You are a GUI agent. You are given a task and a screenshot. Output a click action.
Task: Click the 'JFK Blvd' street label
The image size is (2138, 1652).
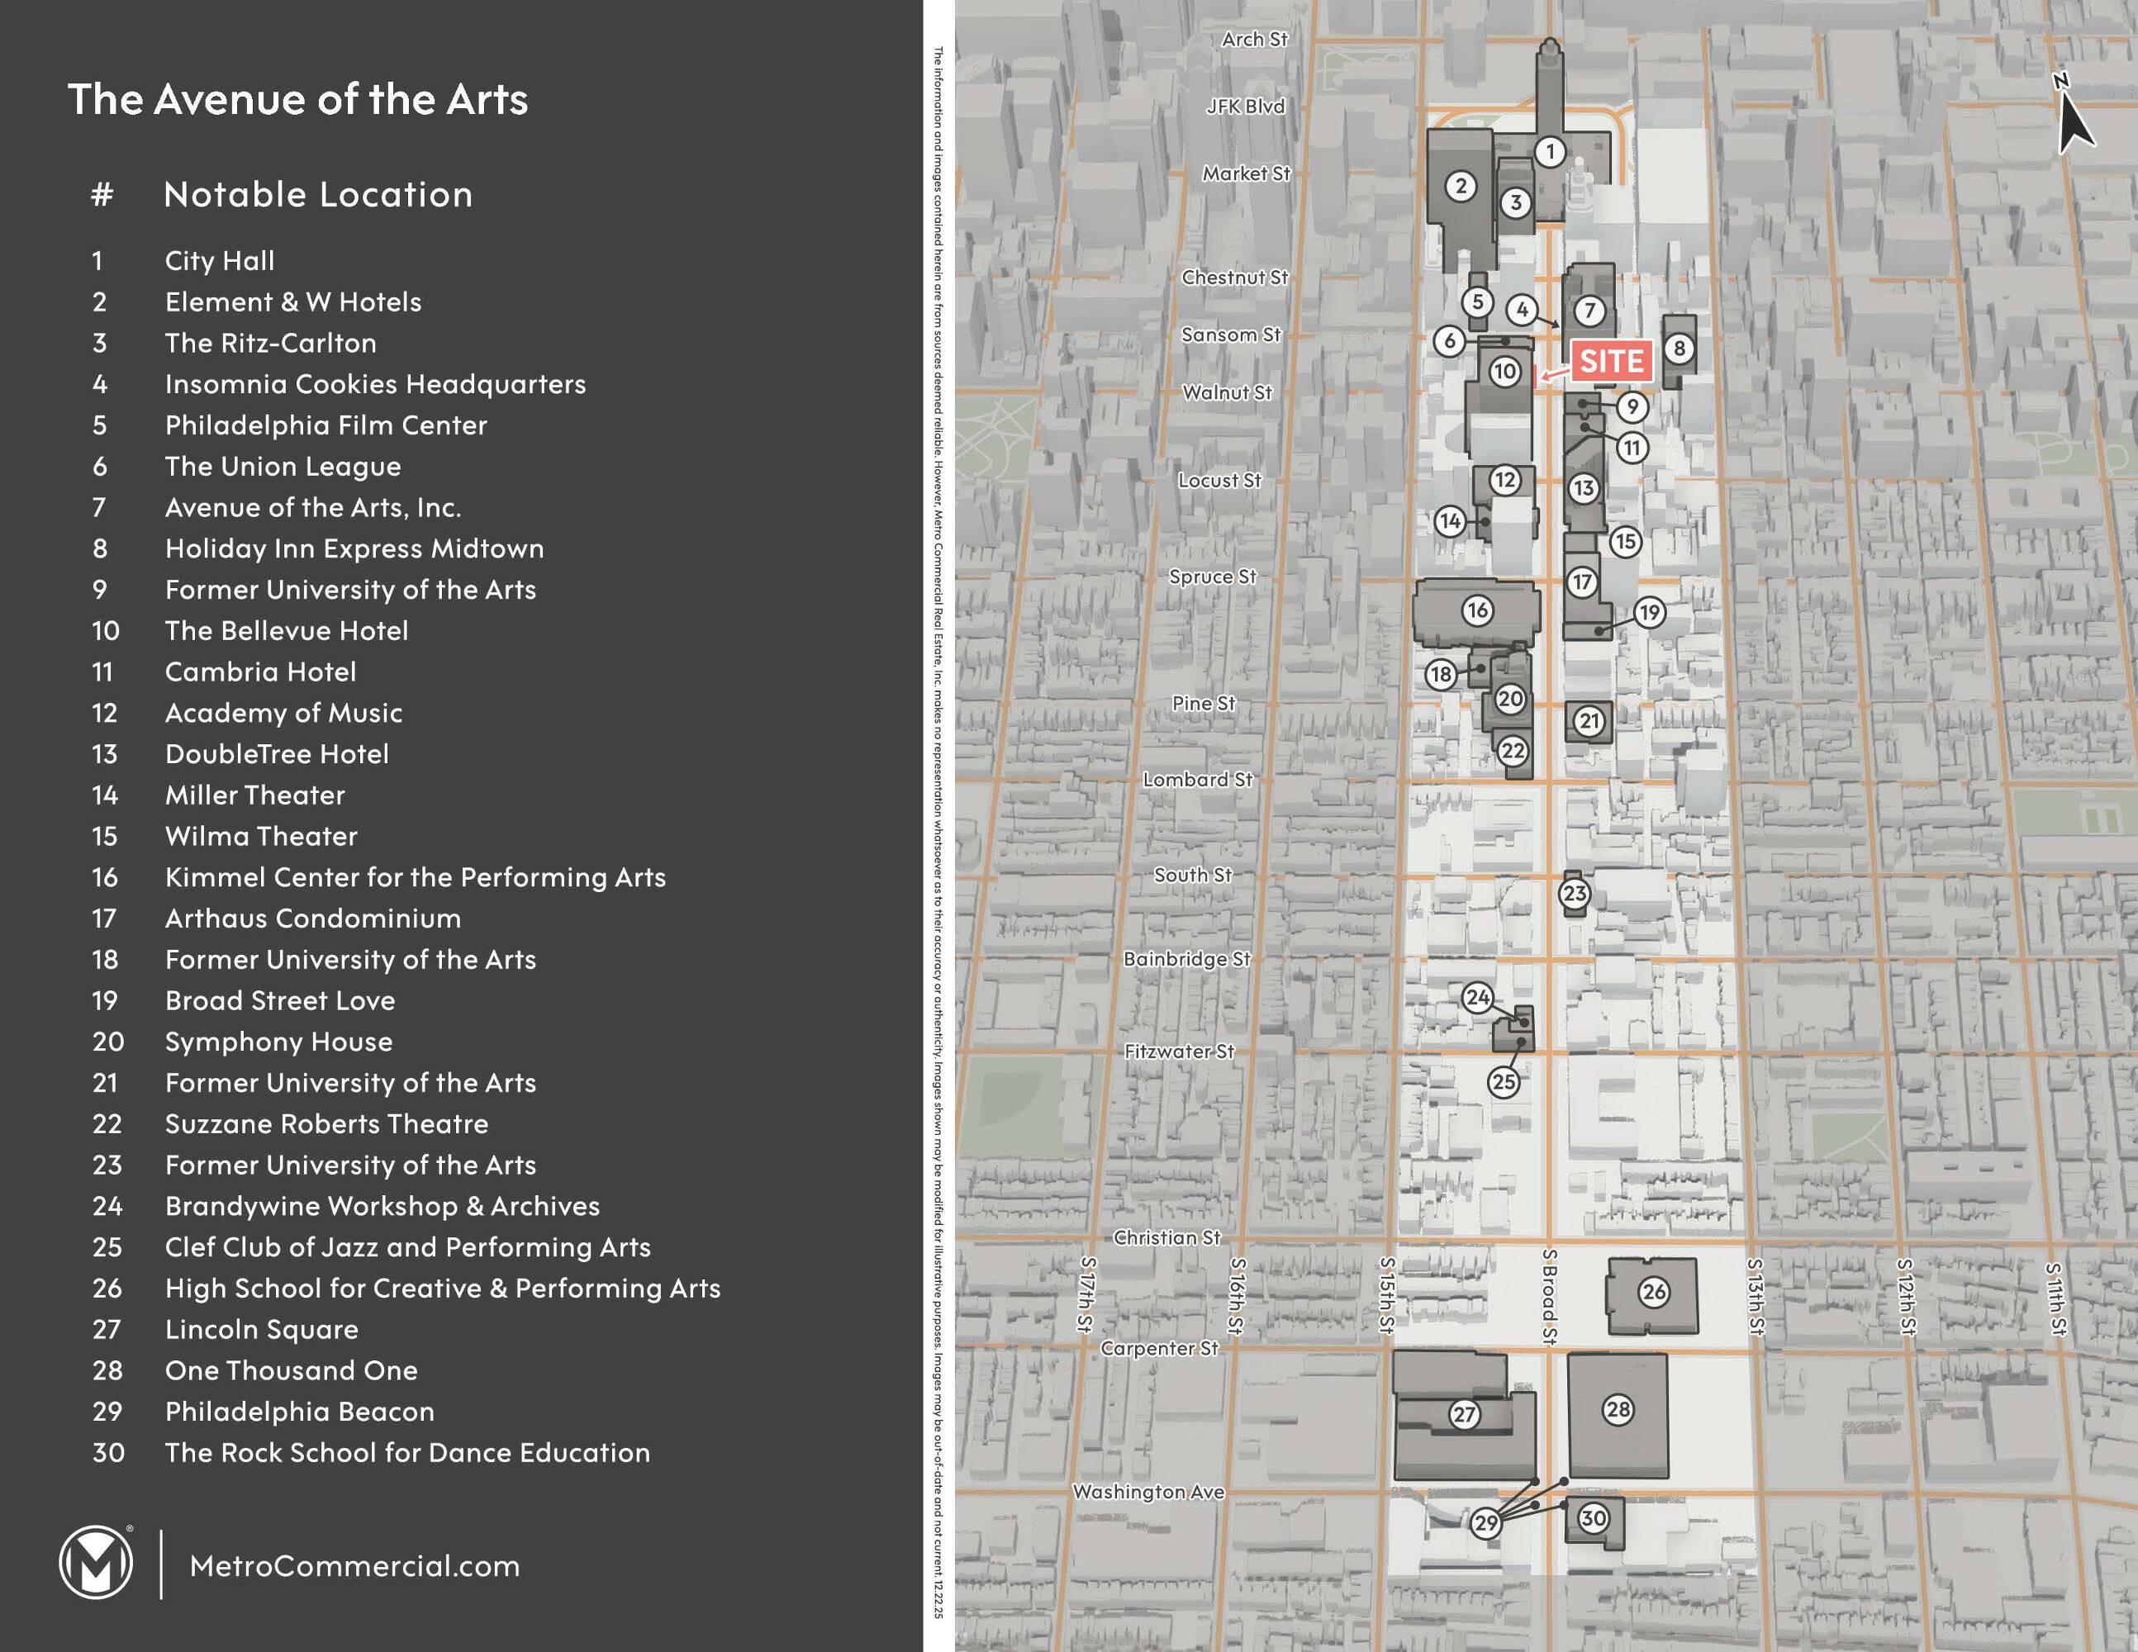[x=1245, y=106]
